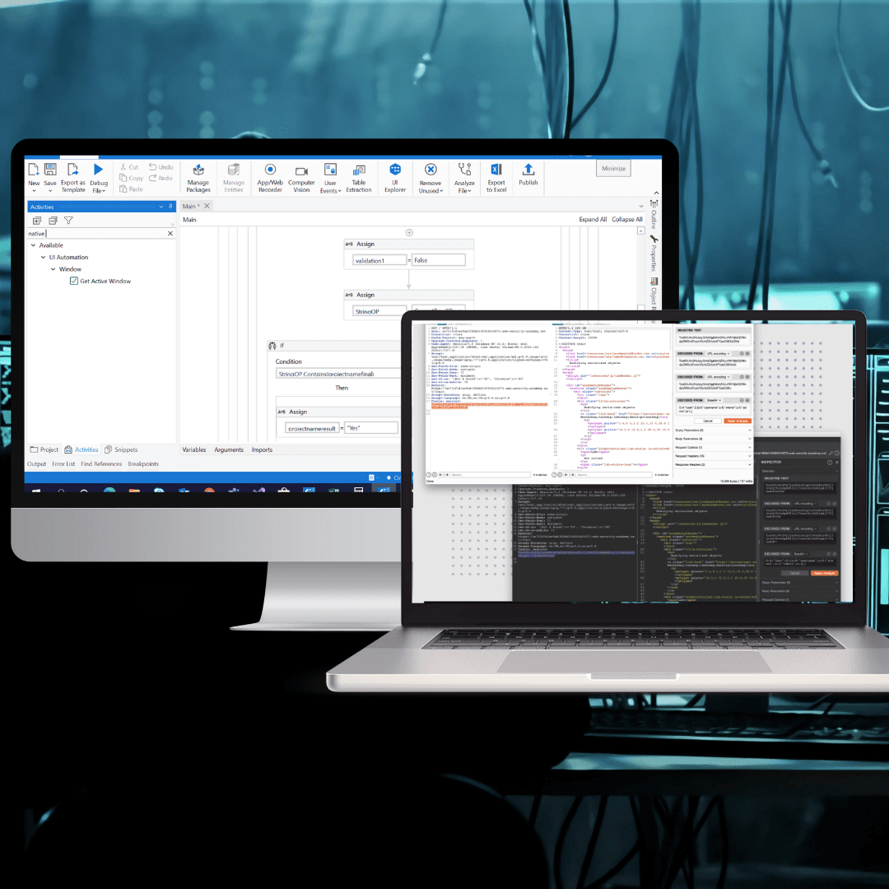Click Collapse All in the designer
This screenshot has width=889, height=889.
[x=627, y=220]
